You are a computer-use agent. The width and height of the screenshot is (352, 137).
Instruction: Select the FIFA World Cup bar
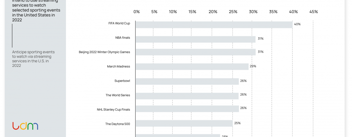tap(214, 25)
